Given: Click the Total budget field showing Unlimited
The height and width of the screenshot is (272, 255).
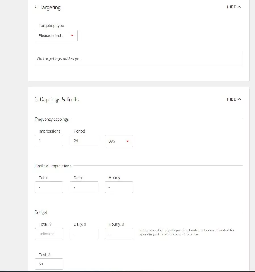Looking at the screenshot, I should tap(49, 234).
